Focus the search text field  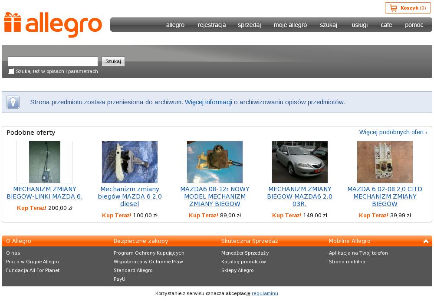(53, 61)
